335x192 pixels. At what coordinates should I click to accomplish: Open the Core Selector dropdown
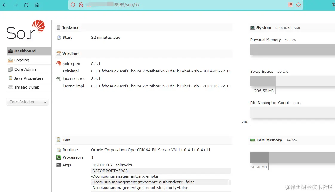(x=27, y=102)
